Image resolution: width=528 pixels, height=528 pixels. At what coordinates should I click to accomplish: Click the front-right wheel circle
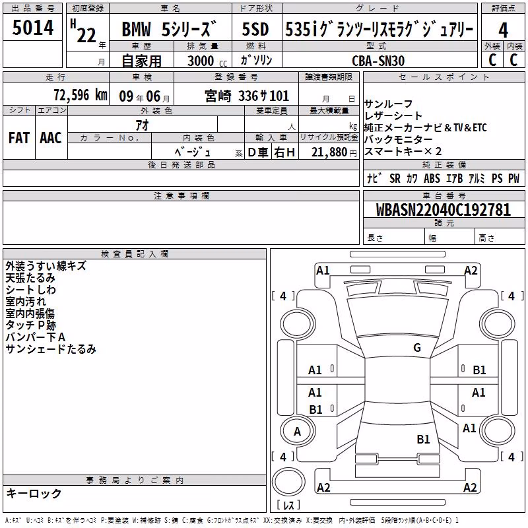click(497, 324)
